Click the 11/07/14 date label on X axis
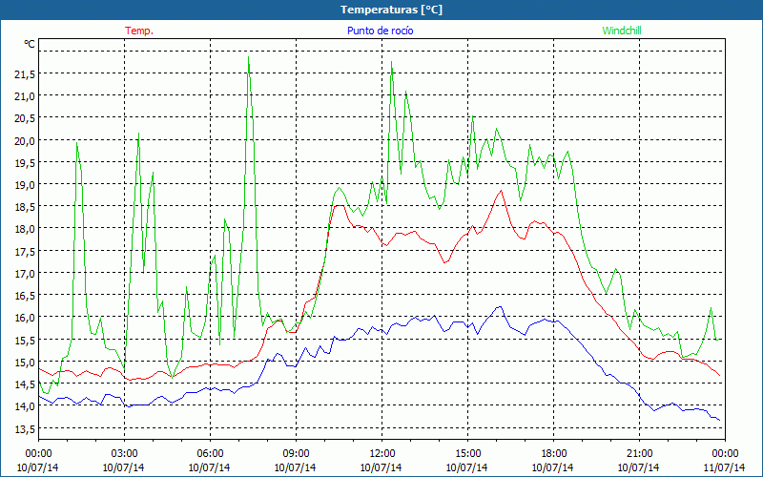The height and width of the screenshot is (477, 763). [x=724, y=467]
